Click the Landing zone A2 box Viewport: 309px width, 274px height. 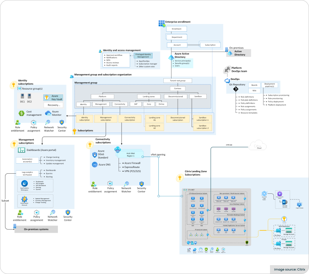tap(154, 127)
